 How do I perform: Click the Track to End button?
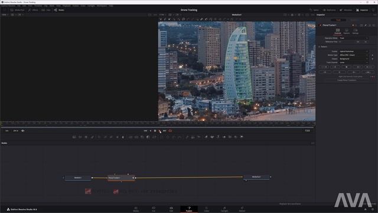click(369, 67)
